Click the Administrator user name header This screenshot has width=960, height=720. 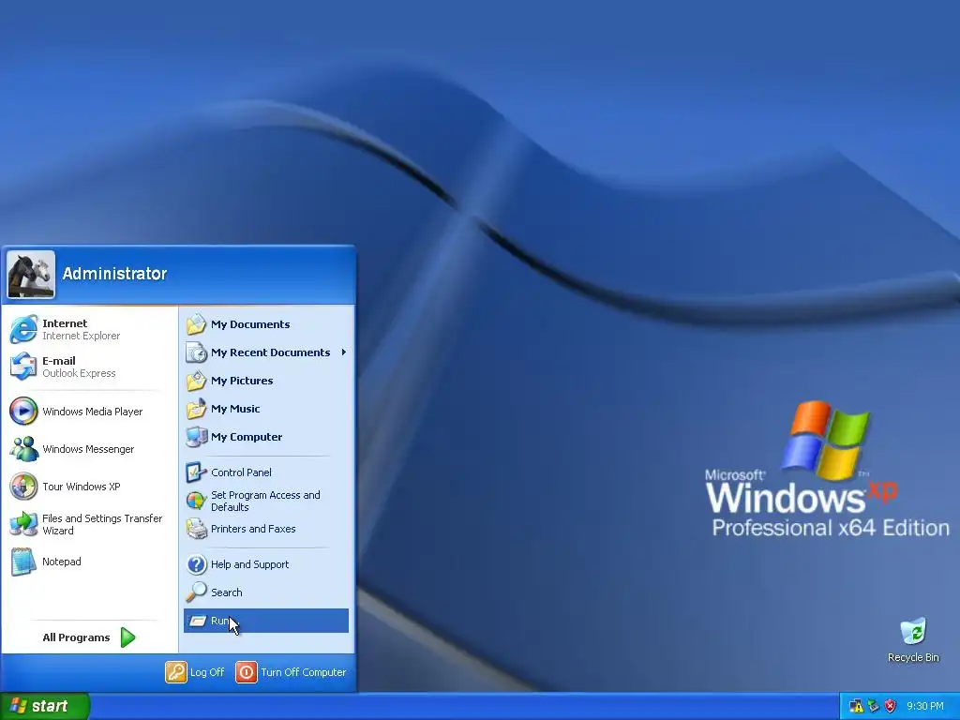(x=114, y=274)
